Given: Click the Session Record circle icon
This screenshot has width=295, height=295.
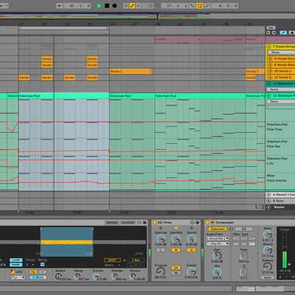Looking at the screenshot, I should pyautogui.click(x=150, y=6).
